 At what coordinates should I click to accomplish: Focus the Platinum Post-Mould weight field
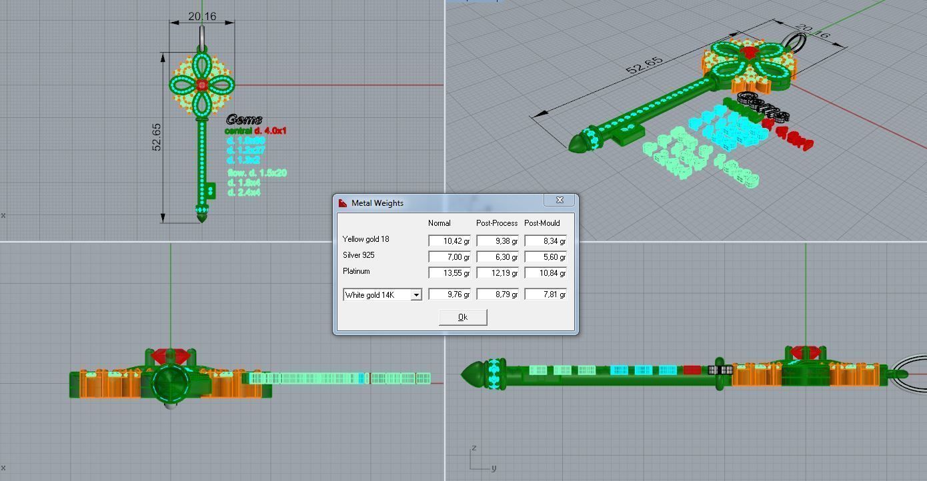[546, 272]
